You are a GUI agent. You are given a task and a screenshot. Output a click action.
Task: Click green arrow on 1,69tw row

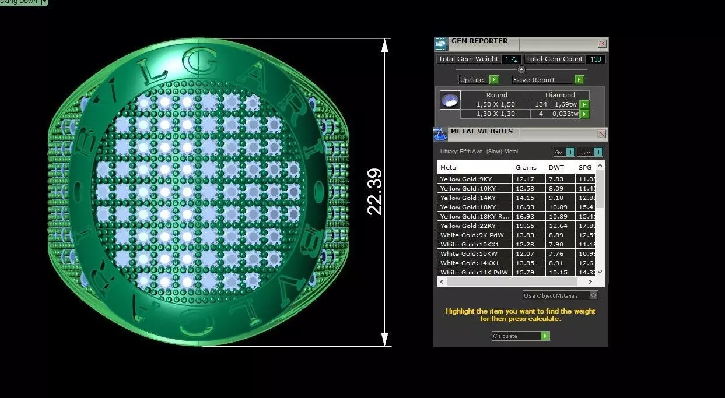[x=584, y=105]
